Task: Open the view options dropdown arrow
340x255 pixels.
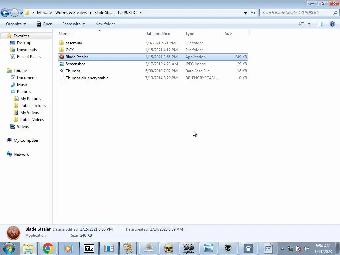Action: pyautogui.click(x=309, y=24)
